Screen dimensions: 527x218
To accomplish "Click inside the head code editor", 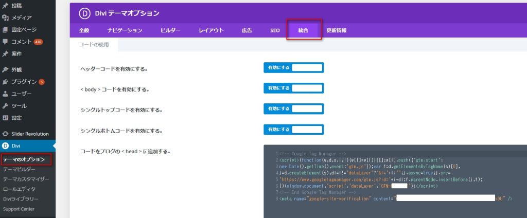I will (x=395, y=181).
